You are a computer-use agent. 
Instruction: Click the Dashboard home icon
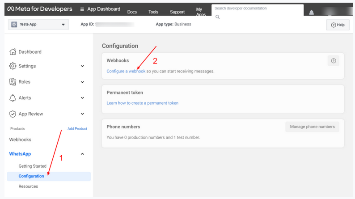(13, 52)
